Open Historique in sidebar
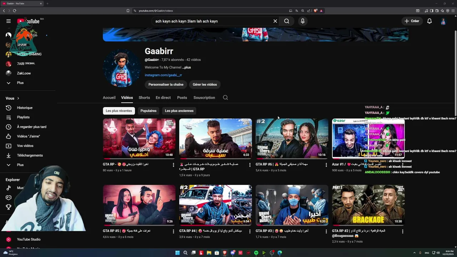Image resolution: width=457 pixels, height=257 pixels. (x=28, y=108)
